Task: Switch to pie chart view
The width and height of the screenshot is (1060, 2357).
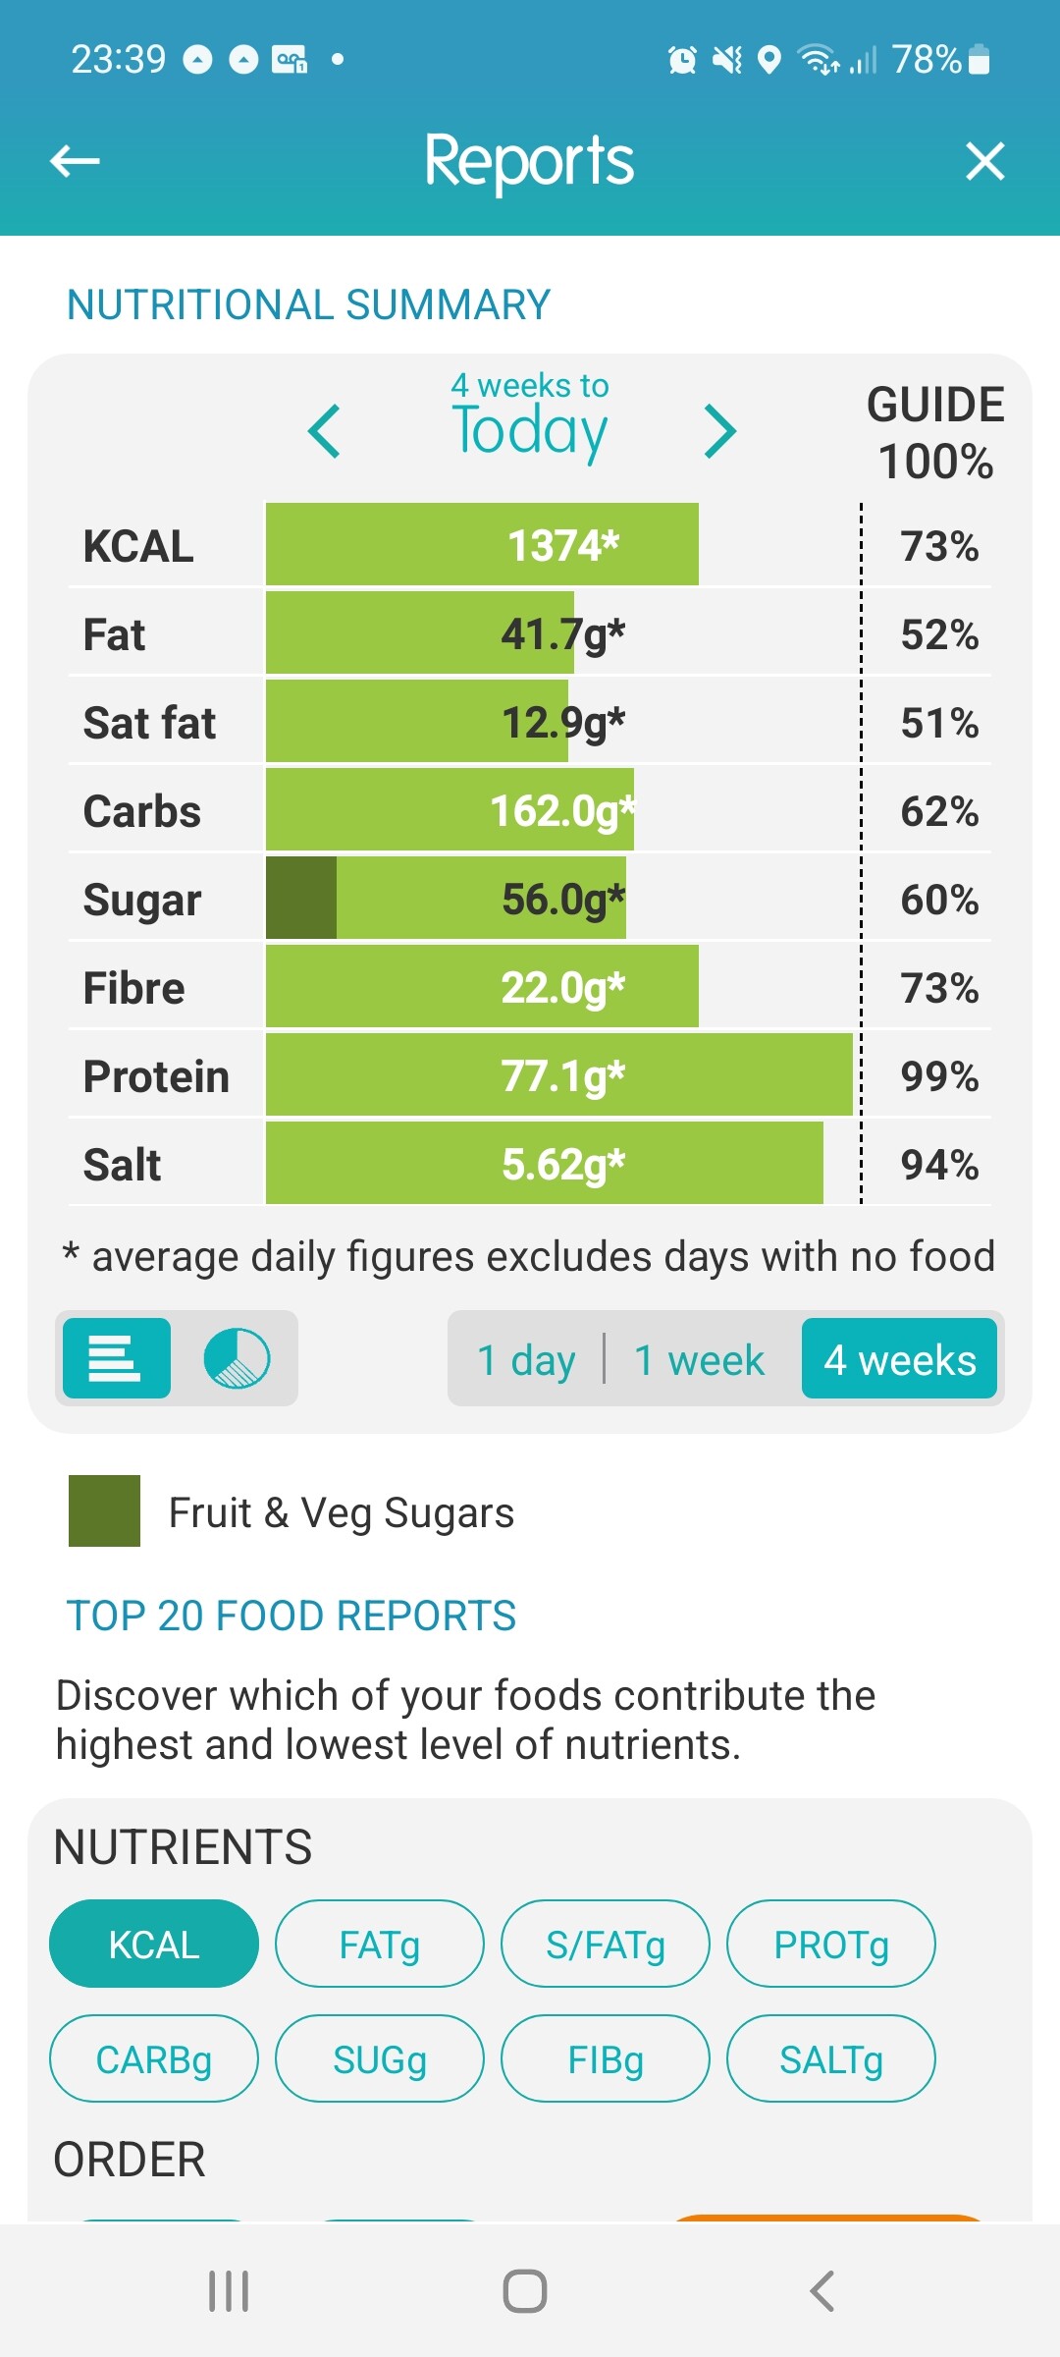Action: pyautogui.click(x=237, y=1358)
